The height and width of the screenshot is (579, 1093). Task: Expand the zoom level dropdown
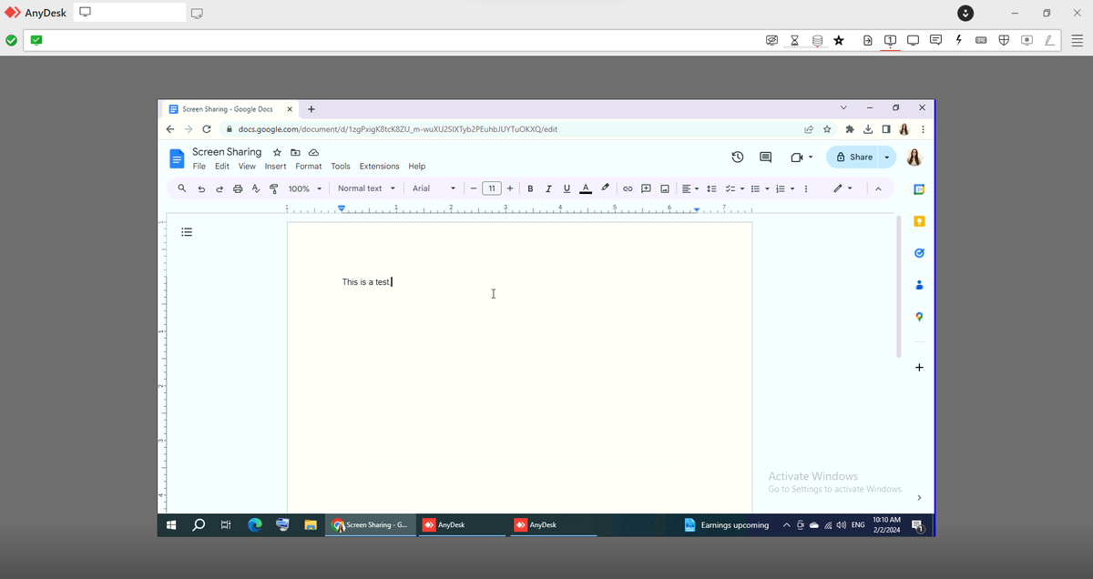[305, 188]
